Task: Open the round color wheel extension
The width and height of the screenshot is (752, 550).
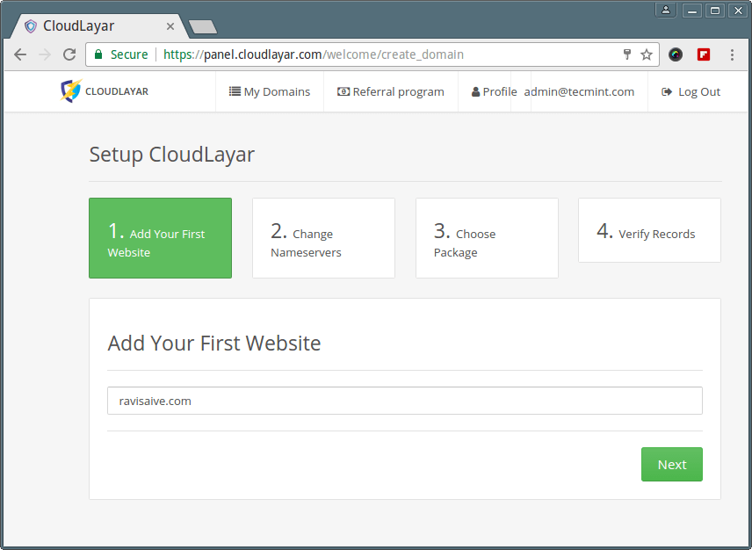Action: coord(676,54)
